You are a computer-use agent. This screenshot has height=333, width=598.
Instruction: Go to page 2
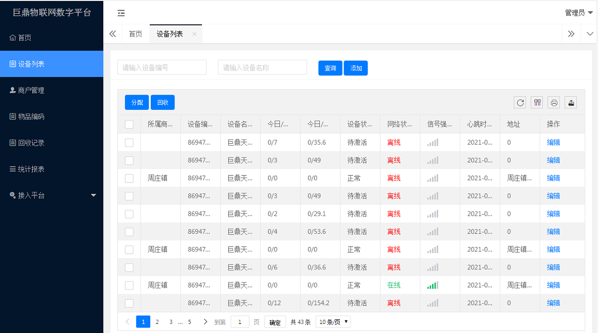pos(157,322)
